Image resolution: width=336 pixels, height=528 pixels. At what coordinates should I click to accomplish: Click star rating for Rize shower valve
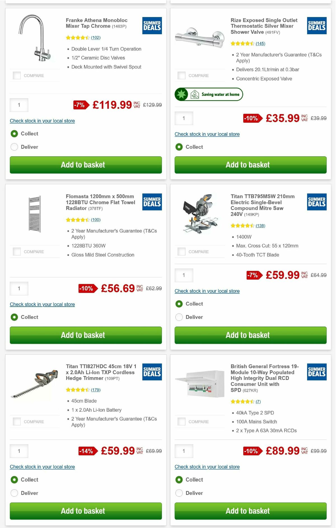(242, 43)
